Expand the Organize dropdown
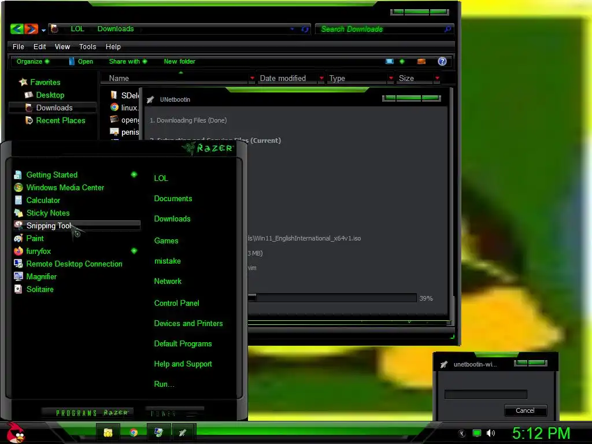 pyautogui.click(x=33, y=61)
